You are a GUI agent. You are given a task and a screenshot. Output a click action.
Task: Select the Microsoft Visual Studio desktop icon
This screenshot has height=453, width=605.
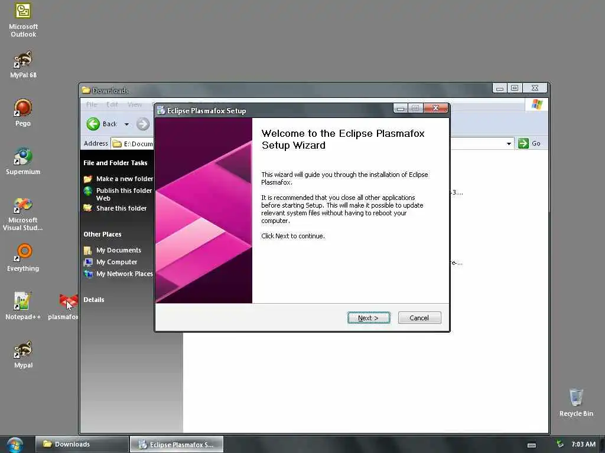point(23,214)
